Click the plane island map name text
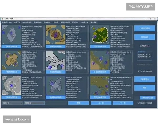Screen dimensions: 158x126 (29, 52)
